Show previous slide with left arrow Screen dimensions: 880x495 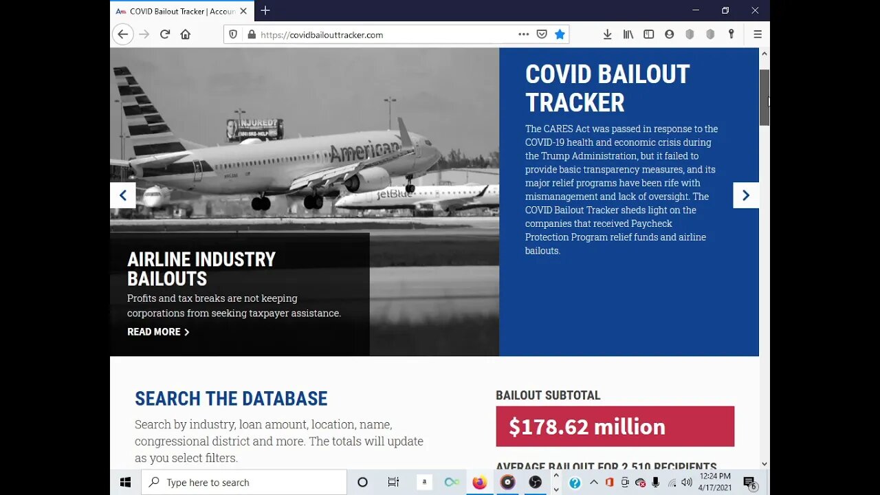(x=123, y=195)
